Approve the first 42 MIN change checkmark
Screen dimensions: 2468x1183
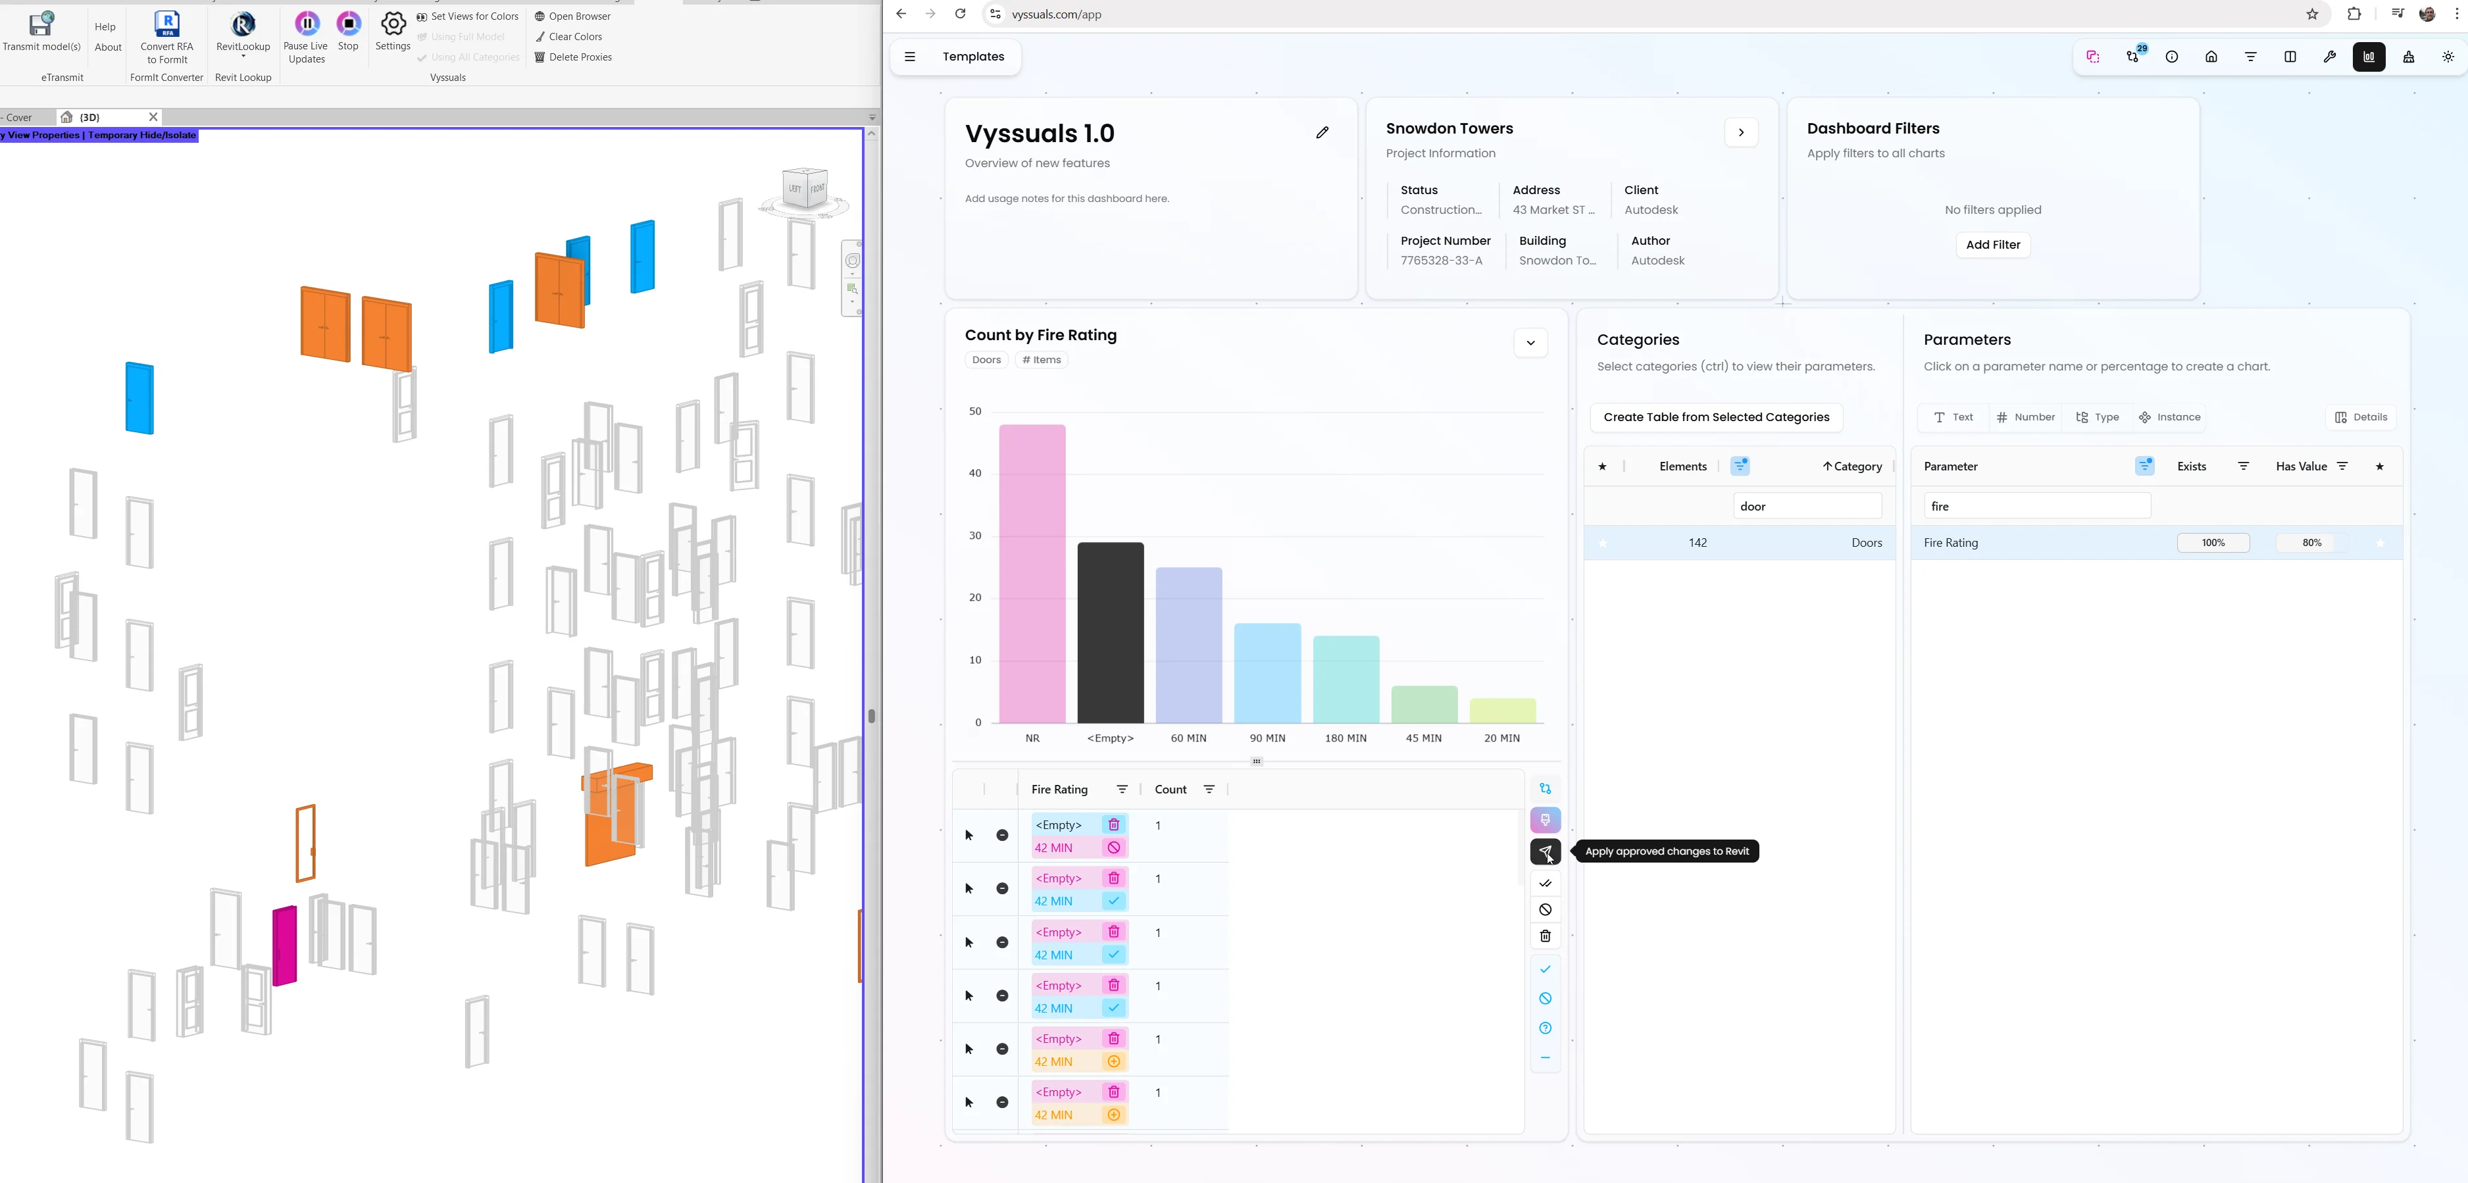point(1113,901)
